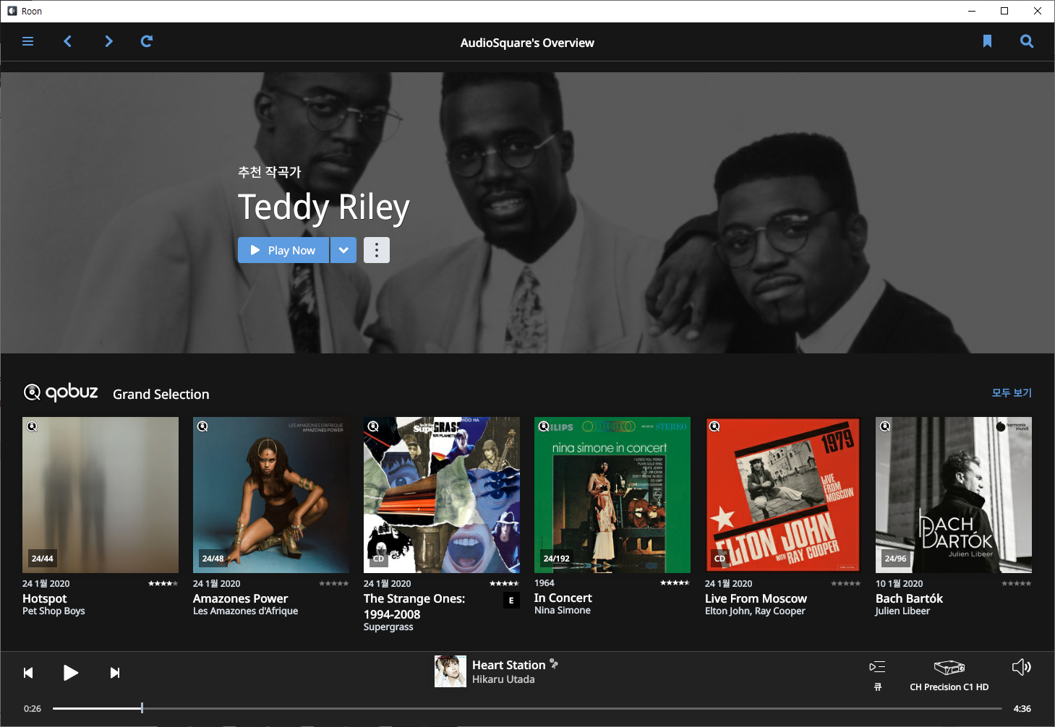
Task: Open Hotspot album by Pet Shop Boys
Action: tap(101, 495)
